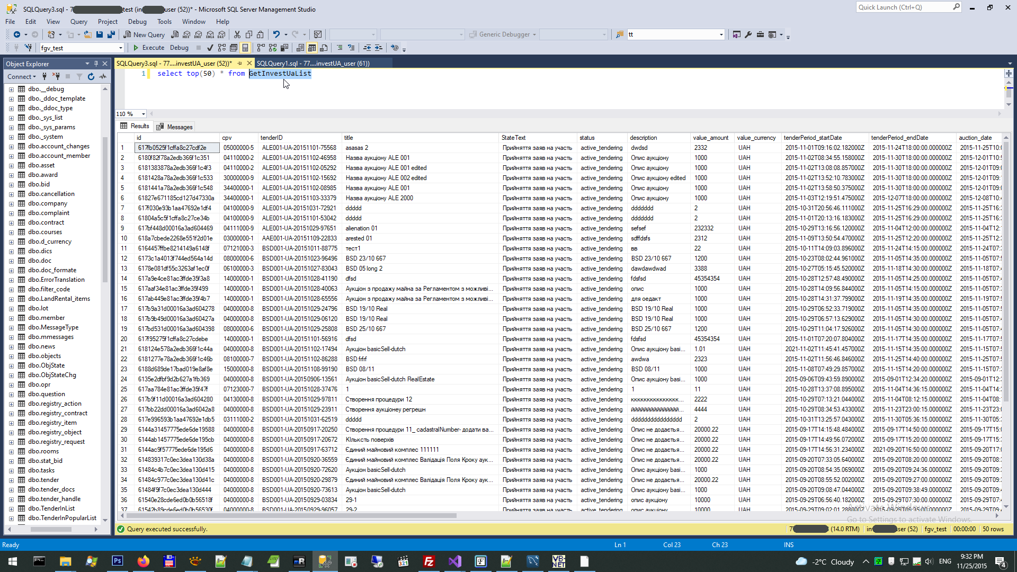Click the Decrease Indent icon

[x=367, y=48]
